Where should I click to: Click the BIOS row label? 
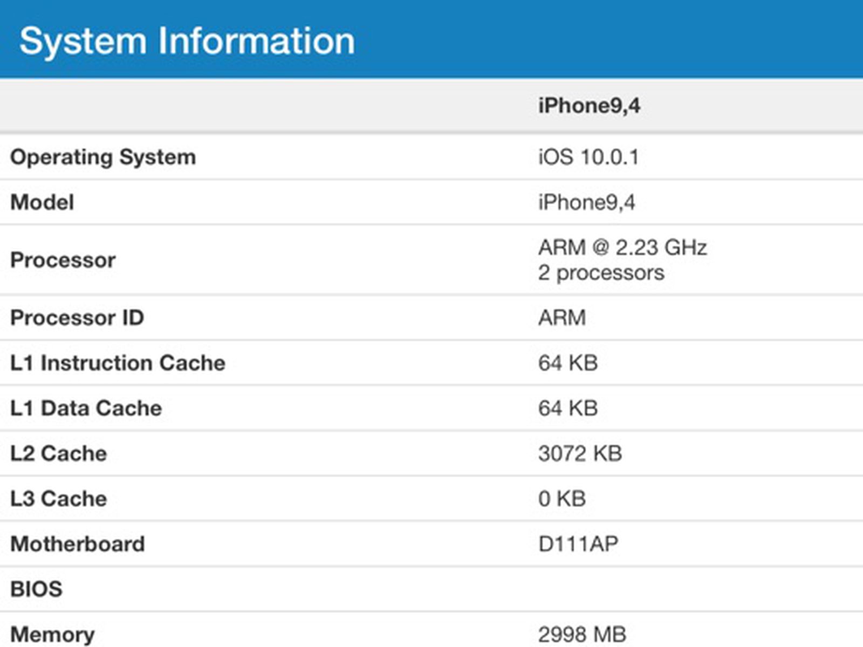[x=37, y=589]
